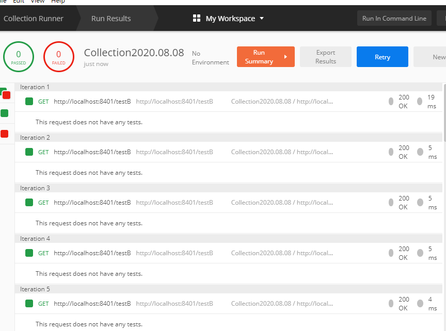The height and width of the screenshot is (331, 446).
Task: Click time info dot in Iteration 3
Action: pos(420,203)
